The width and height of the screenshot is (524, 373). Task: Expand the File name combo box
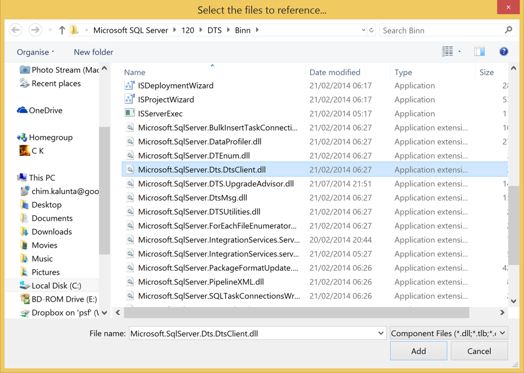379,333
